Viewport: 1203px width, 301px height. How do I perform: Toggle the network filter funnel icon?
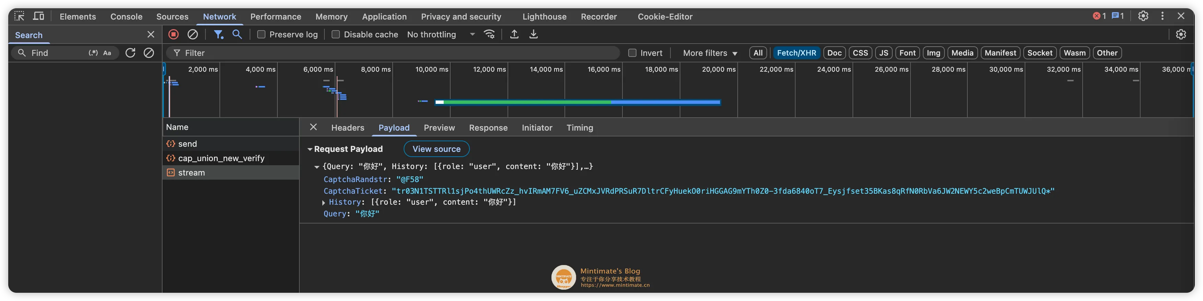(x=218, y=34)
